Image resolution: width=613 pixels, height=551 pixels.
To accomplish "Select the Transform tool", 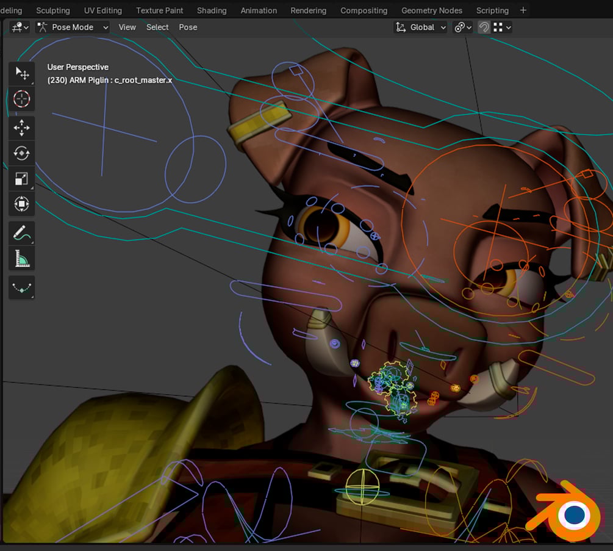I will coord(22,204).
